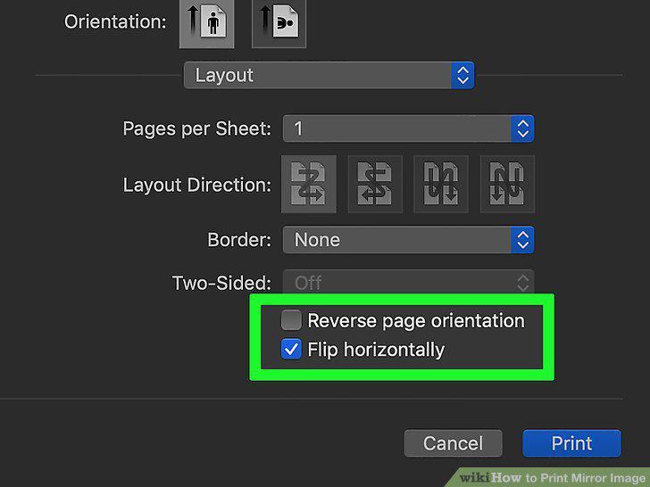Viewport: 650px width, 487px height.
Task: Choose right-to-left layout direction icon
Action: (x=375, y=184)
